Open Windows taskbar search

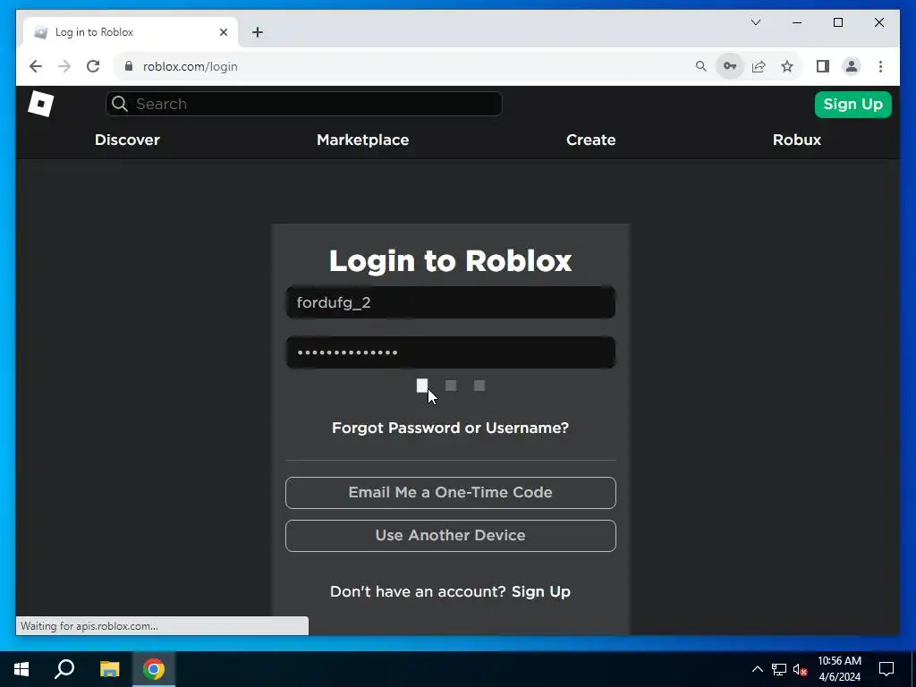pos(64,669)
